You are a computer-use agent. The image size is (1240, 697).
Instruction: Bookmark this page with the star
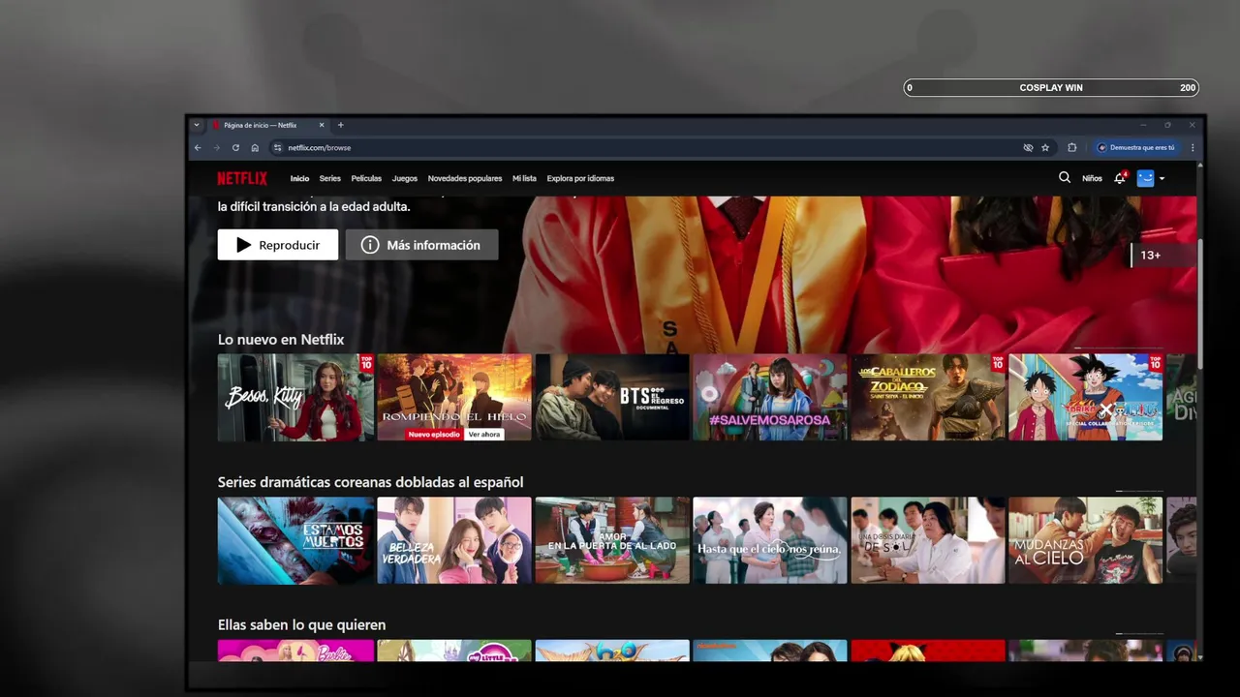click(x=1045, y=148)
